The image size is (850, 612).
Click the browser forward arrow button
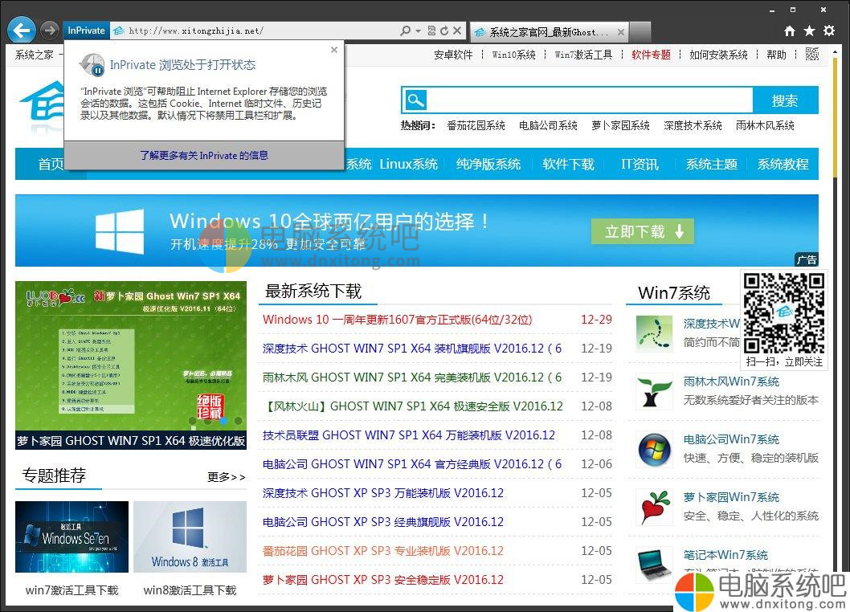click(x=49, y=31)
